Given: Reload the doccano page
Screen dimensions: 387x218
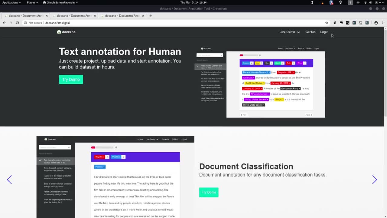Looking at the screenshot, I should click(17, 23).
